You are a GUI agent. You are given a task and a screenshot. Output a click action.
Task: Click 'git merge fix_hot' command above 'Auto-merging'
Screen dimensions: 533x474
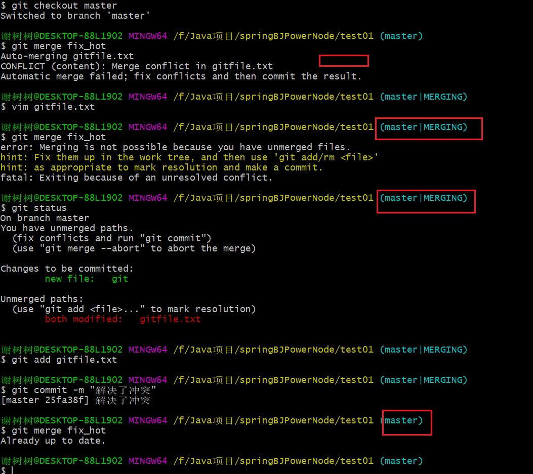point(53,46)
